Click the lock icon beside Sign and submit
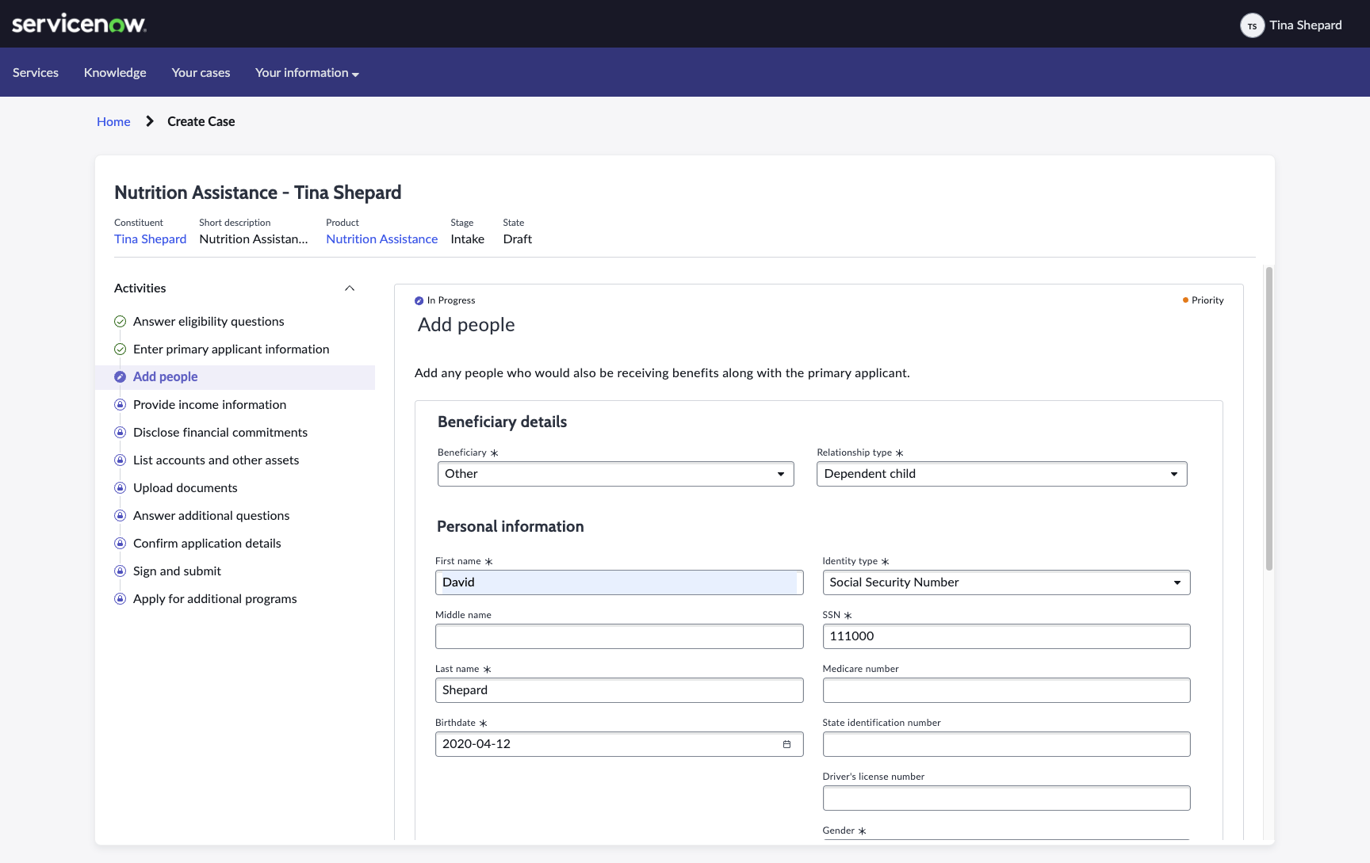The width and height of the screenshot is (1370, 863). 120,571
